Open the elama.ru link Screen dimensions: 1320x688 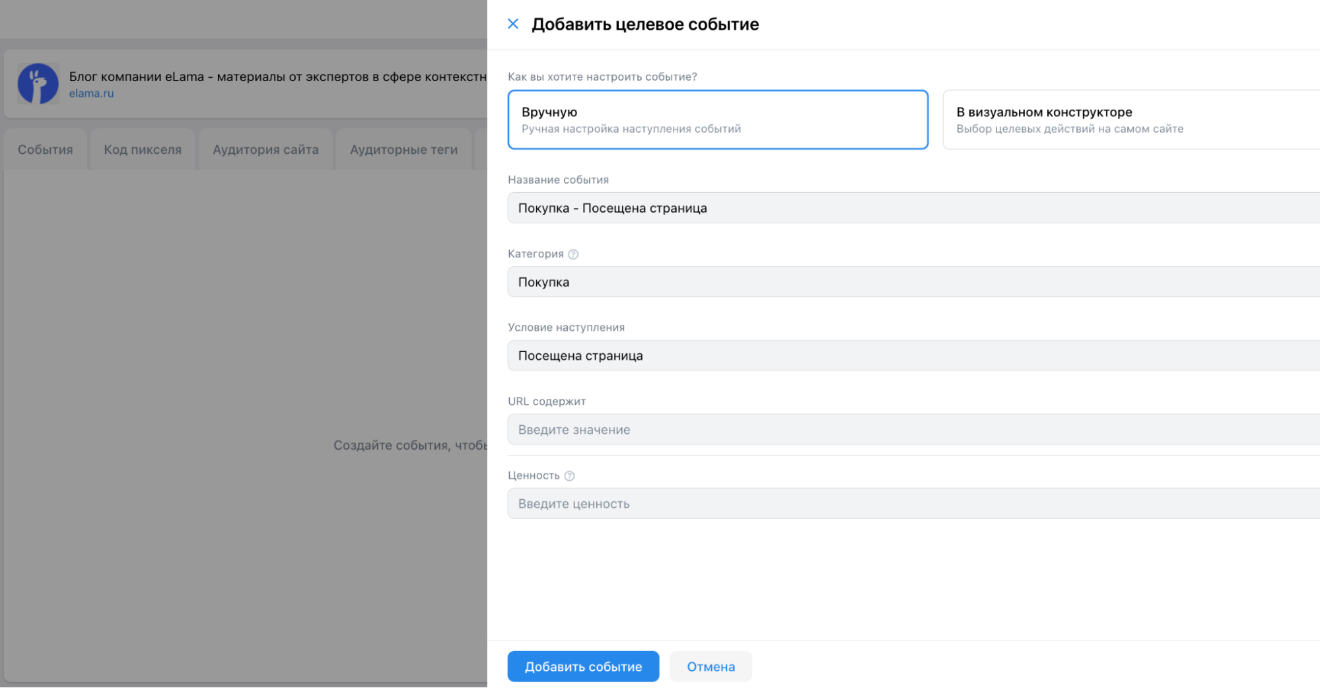(91, 92)
